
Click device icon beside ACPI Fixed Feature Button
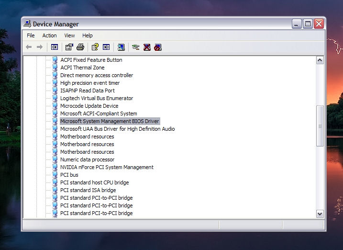(x=55, y=60)
